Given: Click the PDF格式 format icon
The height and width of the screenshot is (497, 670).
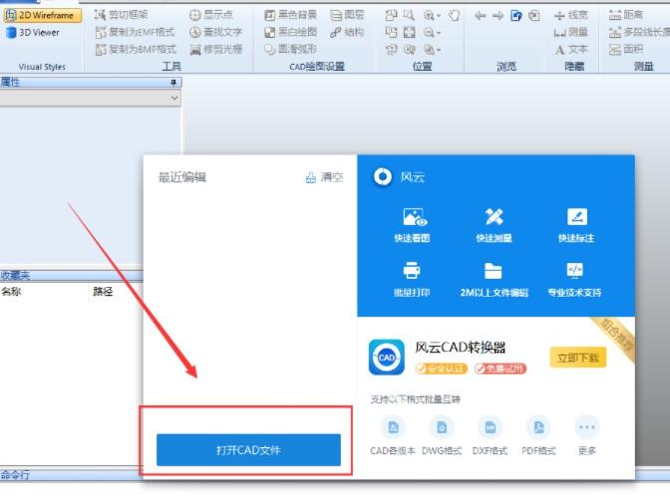Looking at the screenshot, I should click(x=538, y=427).
